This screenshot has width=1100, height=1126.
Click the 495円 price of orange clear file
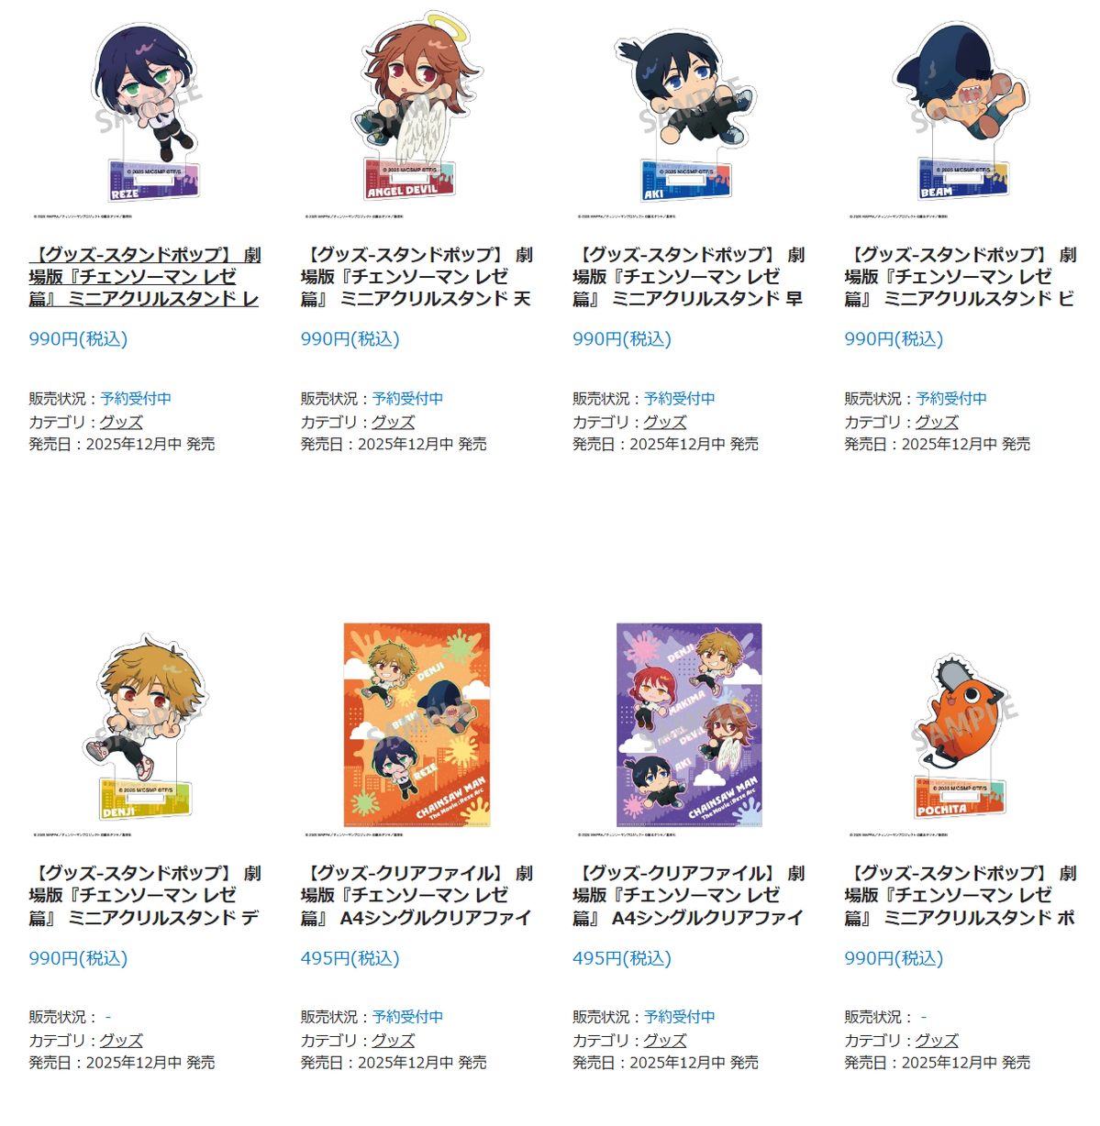point(350,958)
